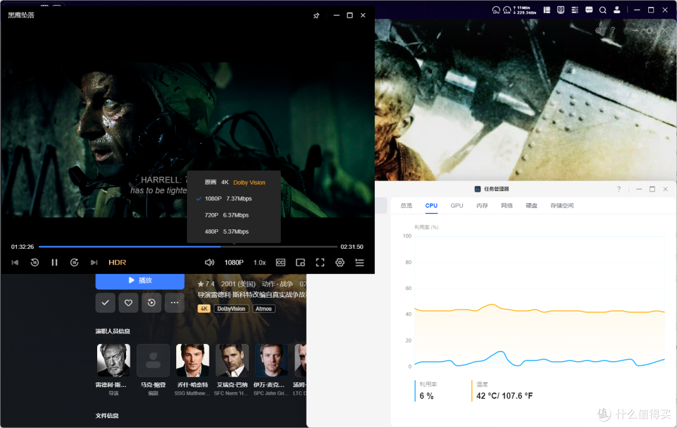Screen dimensions: 677x428
Task: Click the temperature 42 °C reading
Action: click(504, 396)
